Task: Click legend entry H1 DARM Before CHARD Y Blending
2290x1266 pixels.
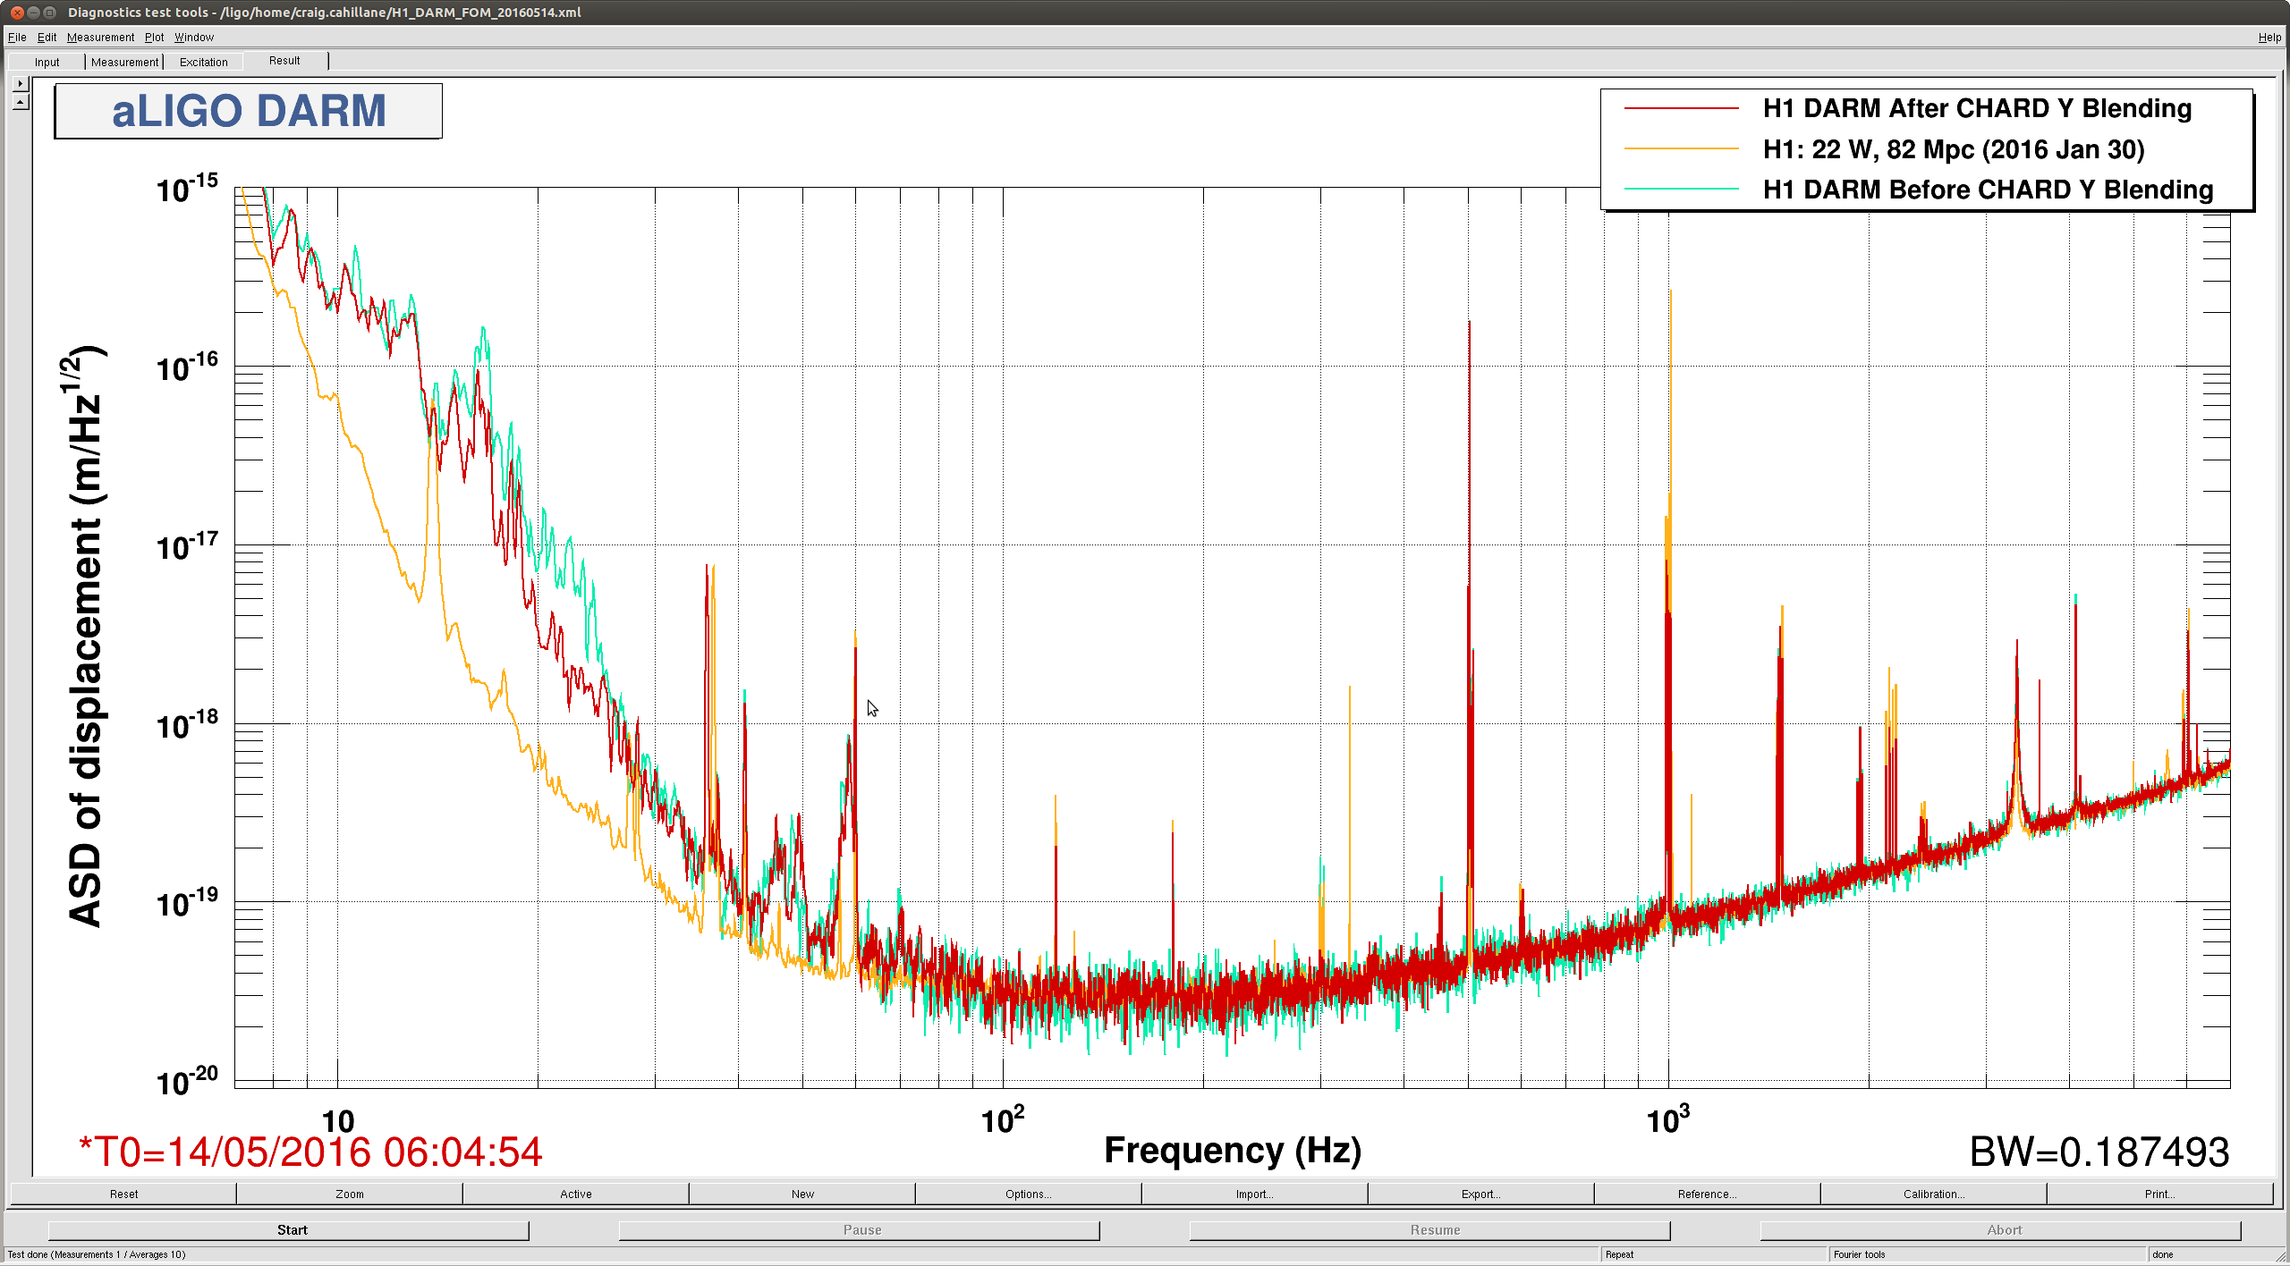Action: point(1988,190)
